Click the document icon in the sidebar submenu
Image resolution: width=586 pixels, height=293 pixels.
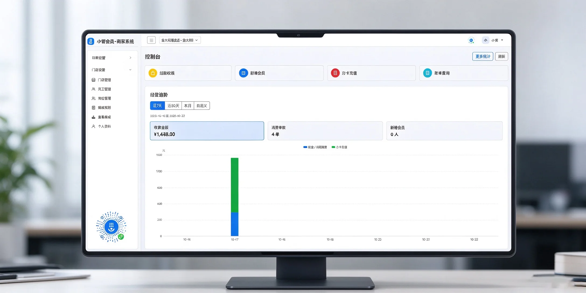93,108
